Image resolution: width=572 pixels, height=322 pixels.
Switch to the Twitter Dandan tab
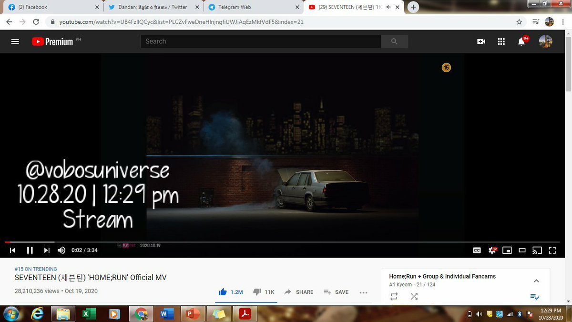[x=153, y=7]
